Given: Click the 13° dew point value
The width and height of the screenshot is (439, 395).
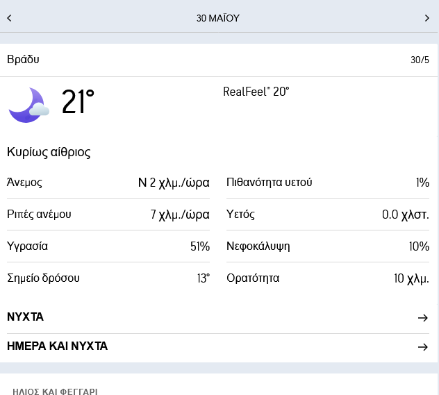Looking at the screenshot, I should click(x=204, y=278).
